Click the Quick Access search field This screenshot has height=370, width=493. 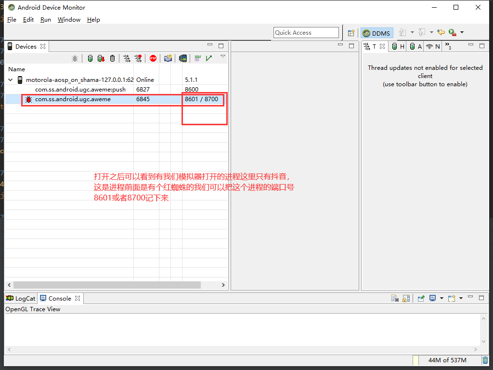click(x=306, y=33)
